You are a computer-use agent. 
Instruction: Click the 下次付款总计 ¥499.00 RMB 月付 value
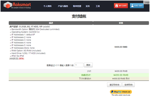(121, 79)
